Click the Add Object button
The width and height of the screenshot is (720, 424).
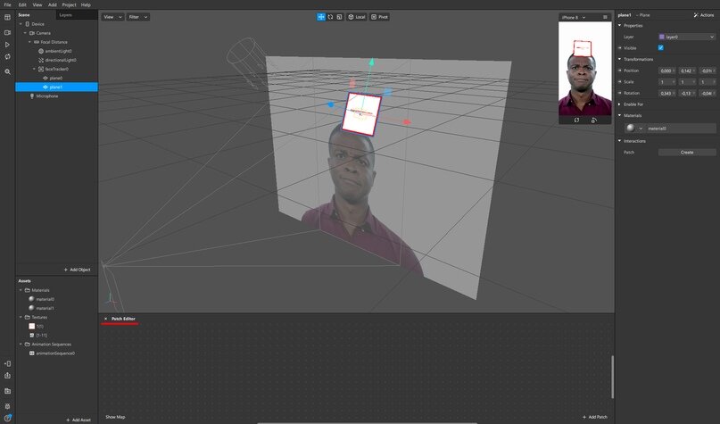77,270
